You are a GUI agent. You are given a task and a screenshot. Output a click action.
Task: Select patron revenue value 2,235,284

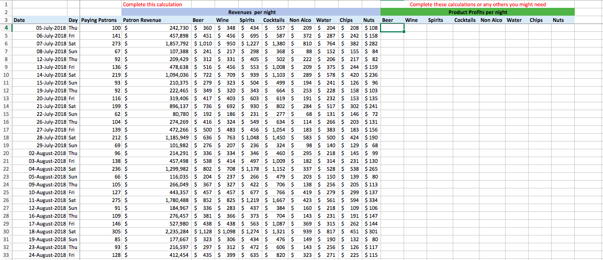pyautogui.click(x=156, y=232)
